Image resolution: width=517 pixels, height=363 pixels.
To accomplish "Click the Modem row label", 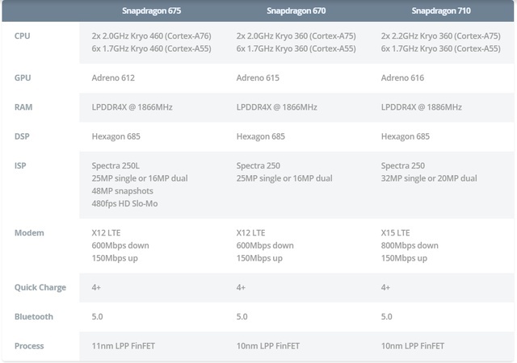I will 29,232.
